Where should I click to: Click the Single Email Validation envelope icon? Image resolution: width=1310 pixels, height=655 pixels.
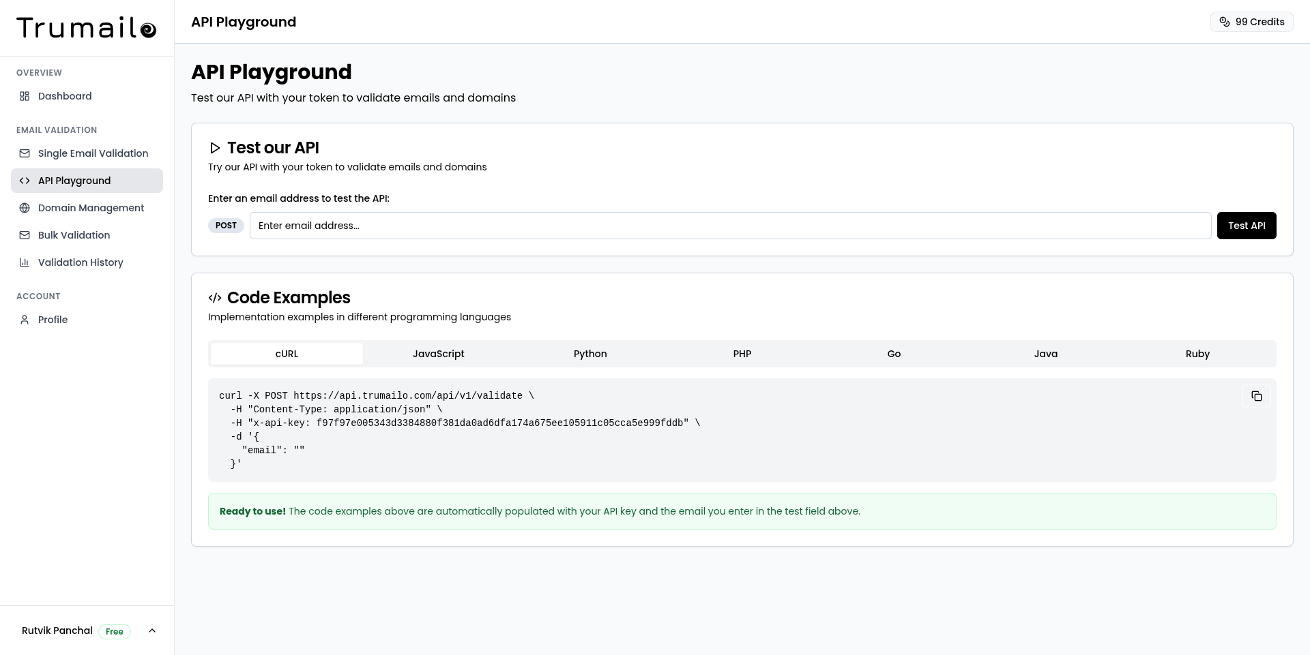(25, 153)
